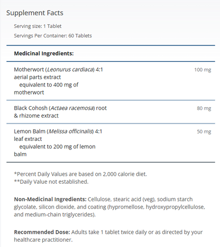Click the Non-Medicinal Ingredients label
Screen dimensions: 220x247
[50, 199]
